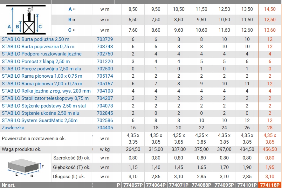Click article number 701220

click(105, 62)
